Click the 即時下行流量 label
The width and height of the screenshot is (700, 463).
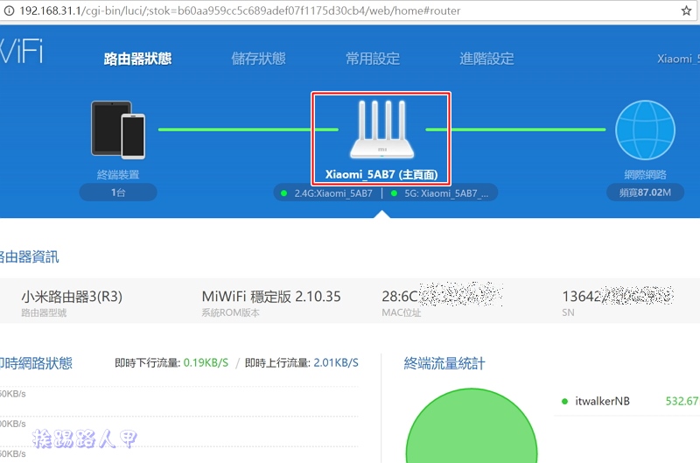(x=147, y=362)
